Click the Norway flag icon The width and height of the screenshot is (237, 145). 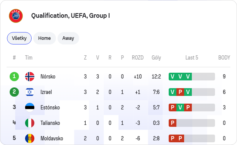point(30,77)
